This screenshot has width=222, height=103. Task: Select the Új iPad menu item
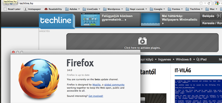[201, 59]
